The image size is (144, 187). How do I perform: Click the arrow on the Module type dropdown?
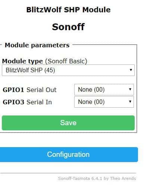pyautogui.click(x=131, y=70)
